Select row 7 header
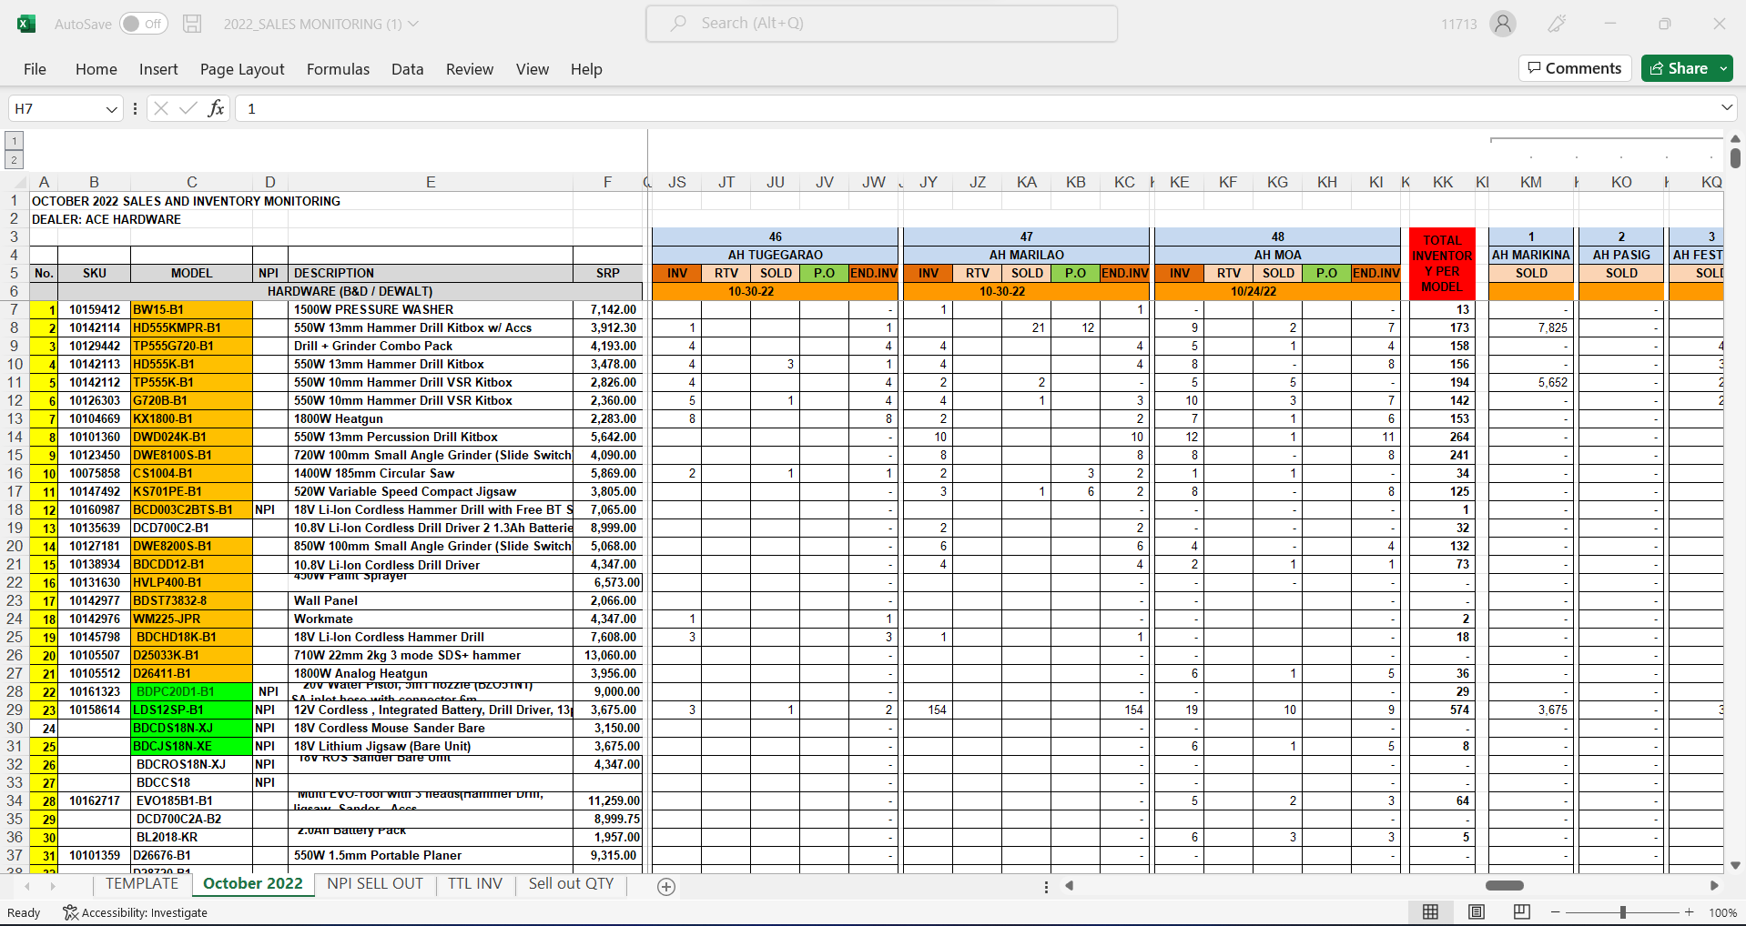 [15, 309]
